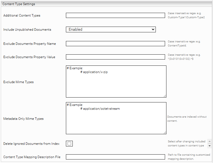The image size is (213, 163).
Task: Click the Metadata Only Mime Types resize handle
Action: [x=165, y=132]
